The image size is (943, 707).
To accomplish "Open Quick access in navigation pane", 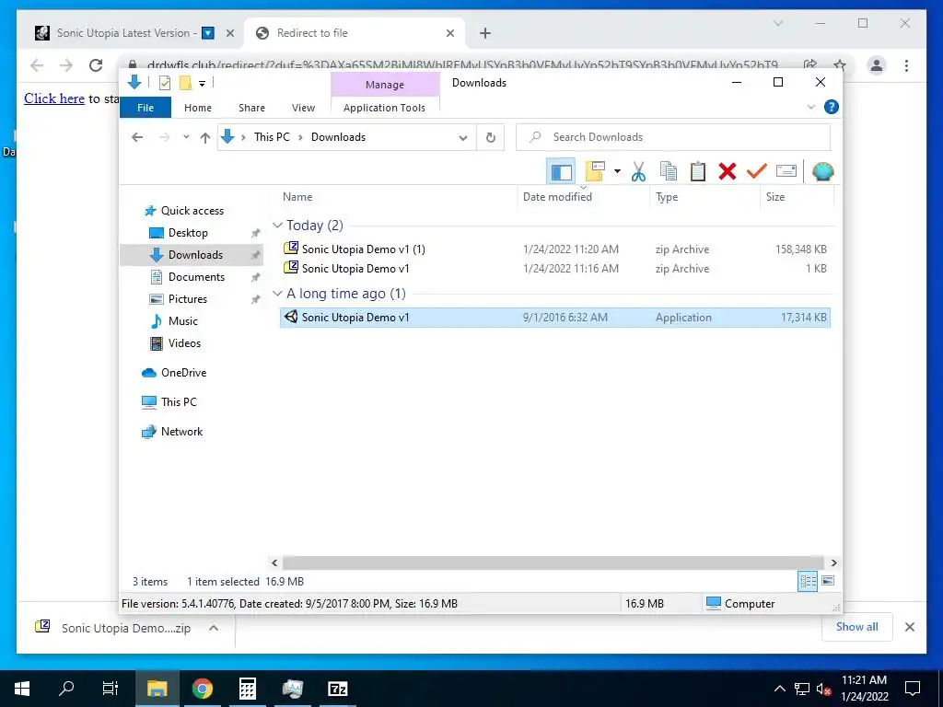I will coord(192,211).
